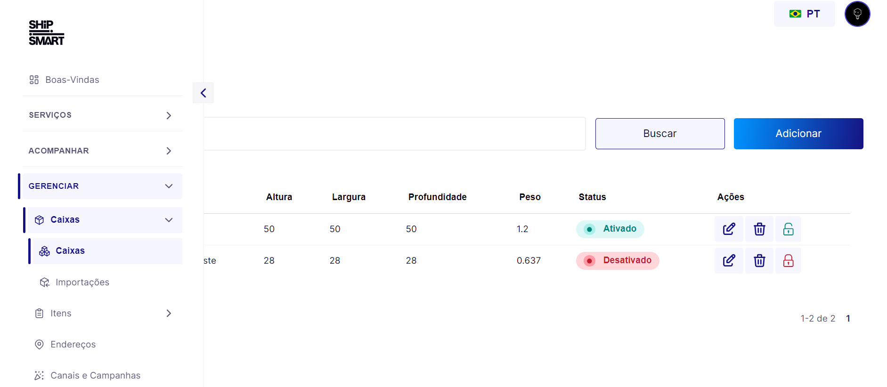887x387 pixels.
Task: Click the Buscar button
Action: (x=660, y=134)
